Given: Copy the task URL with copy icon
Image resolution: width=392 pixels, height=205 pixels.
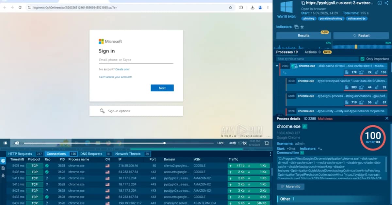Looking at the screenshot, I should point(303,3).
